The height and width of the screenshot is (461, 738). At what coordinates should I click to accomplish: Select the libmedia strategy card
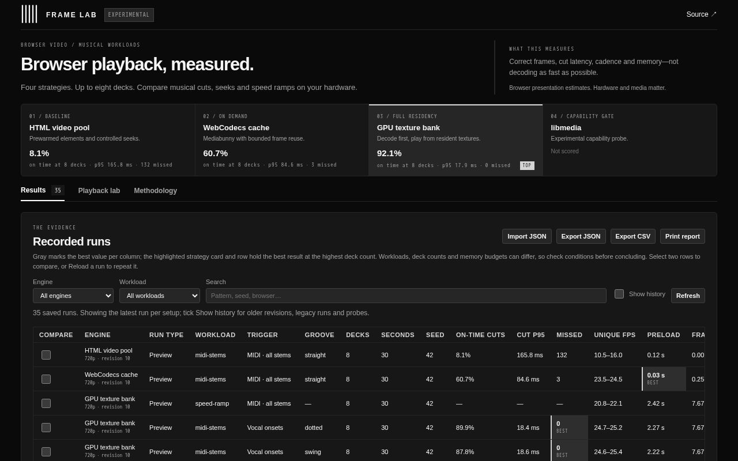pos(630,140)
